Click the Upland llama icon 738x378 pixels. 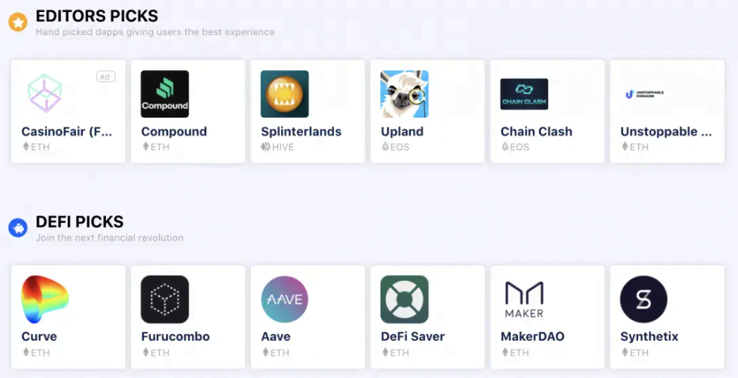tap(404, 94)
